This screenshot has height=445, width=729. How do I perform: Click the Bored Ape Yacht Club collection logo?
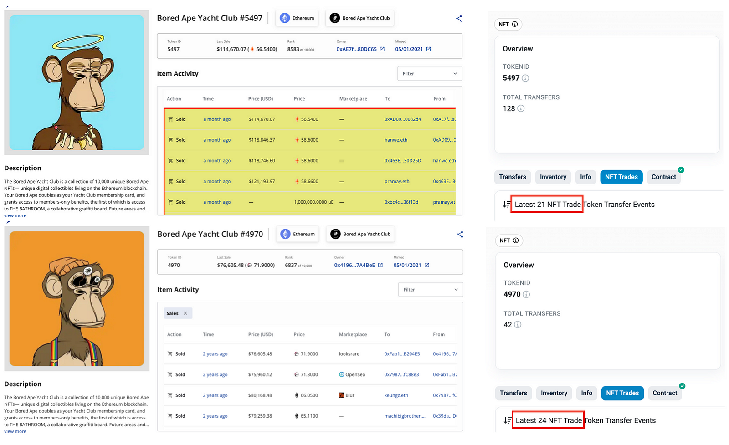(335, 18)
